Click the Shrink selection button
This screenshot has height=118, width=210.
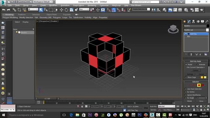(x=189, y=101)
